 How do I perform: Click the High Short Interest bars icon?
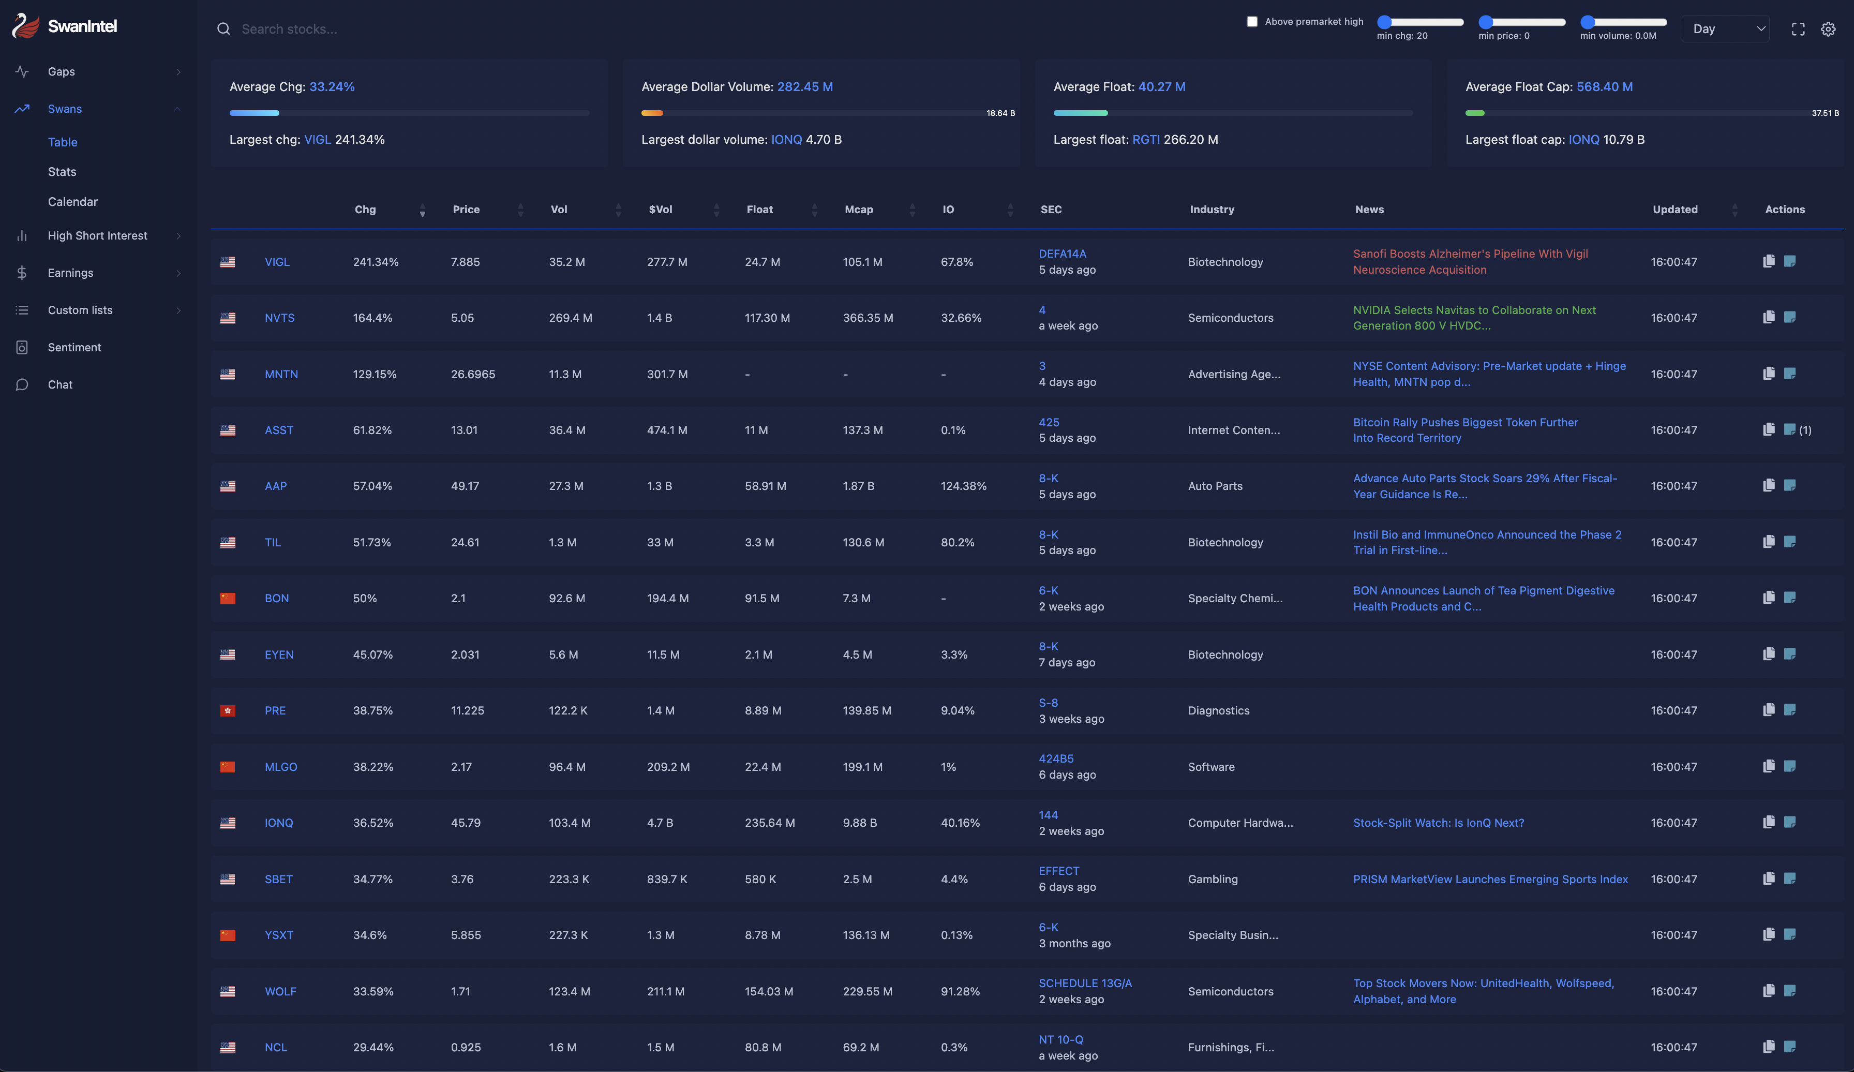coord(22,235)
